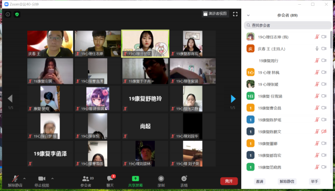335x191 pixels.
Task: Expand audio options arrow beside unmute
Action: coord(25,178)
